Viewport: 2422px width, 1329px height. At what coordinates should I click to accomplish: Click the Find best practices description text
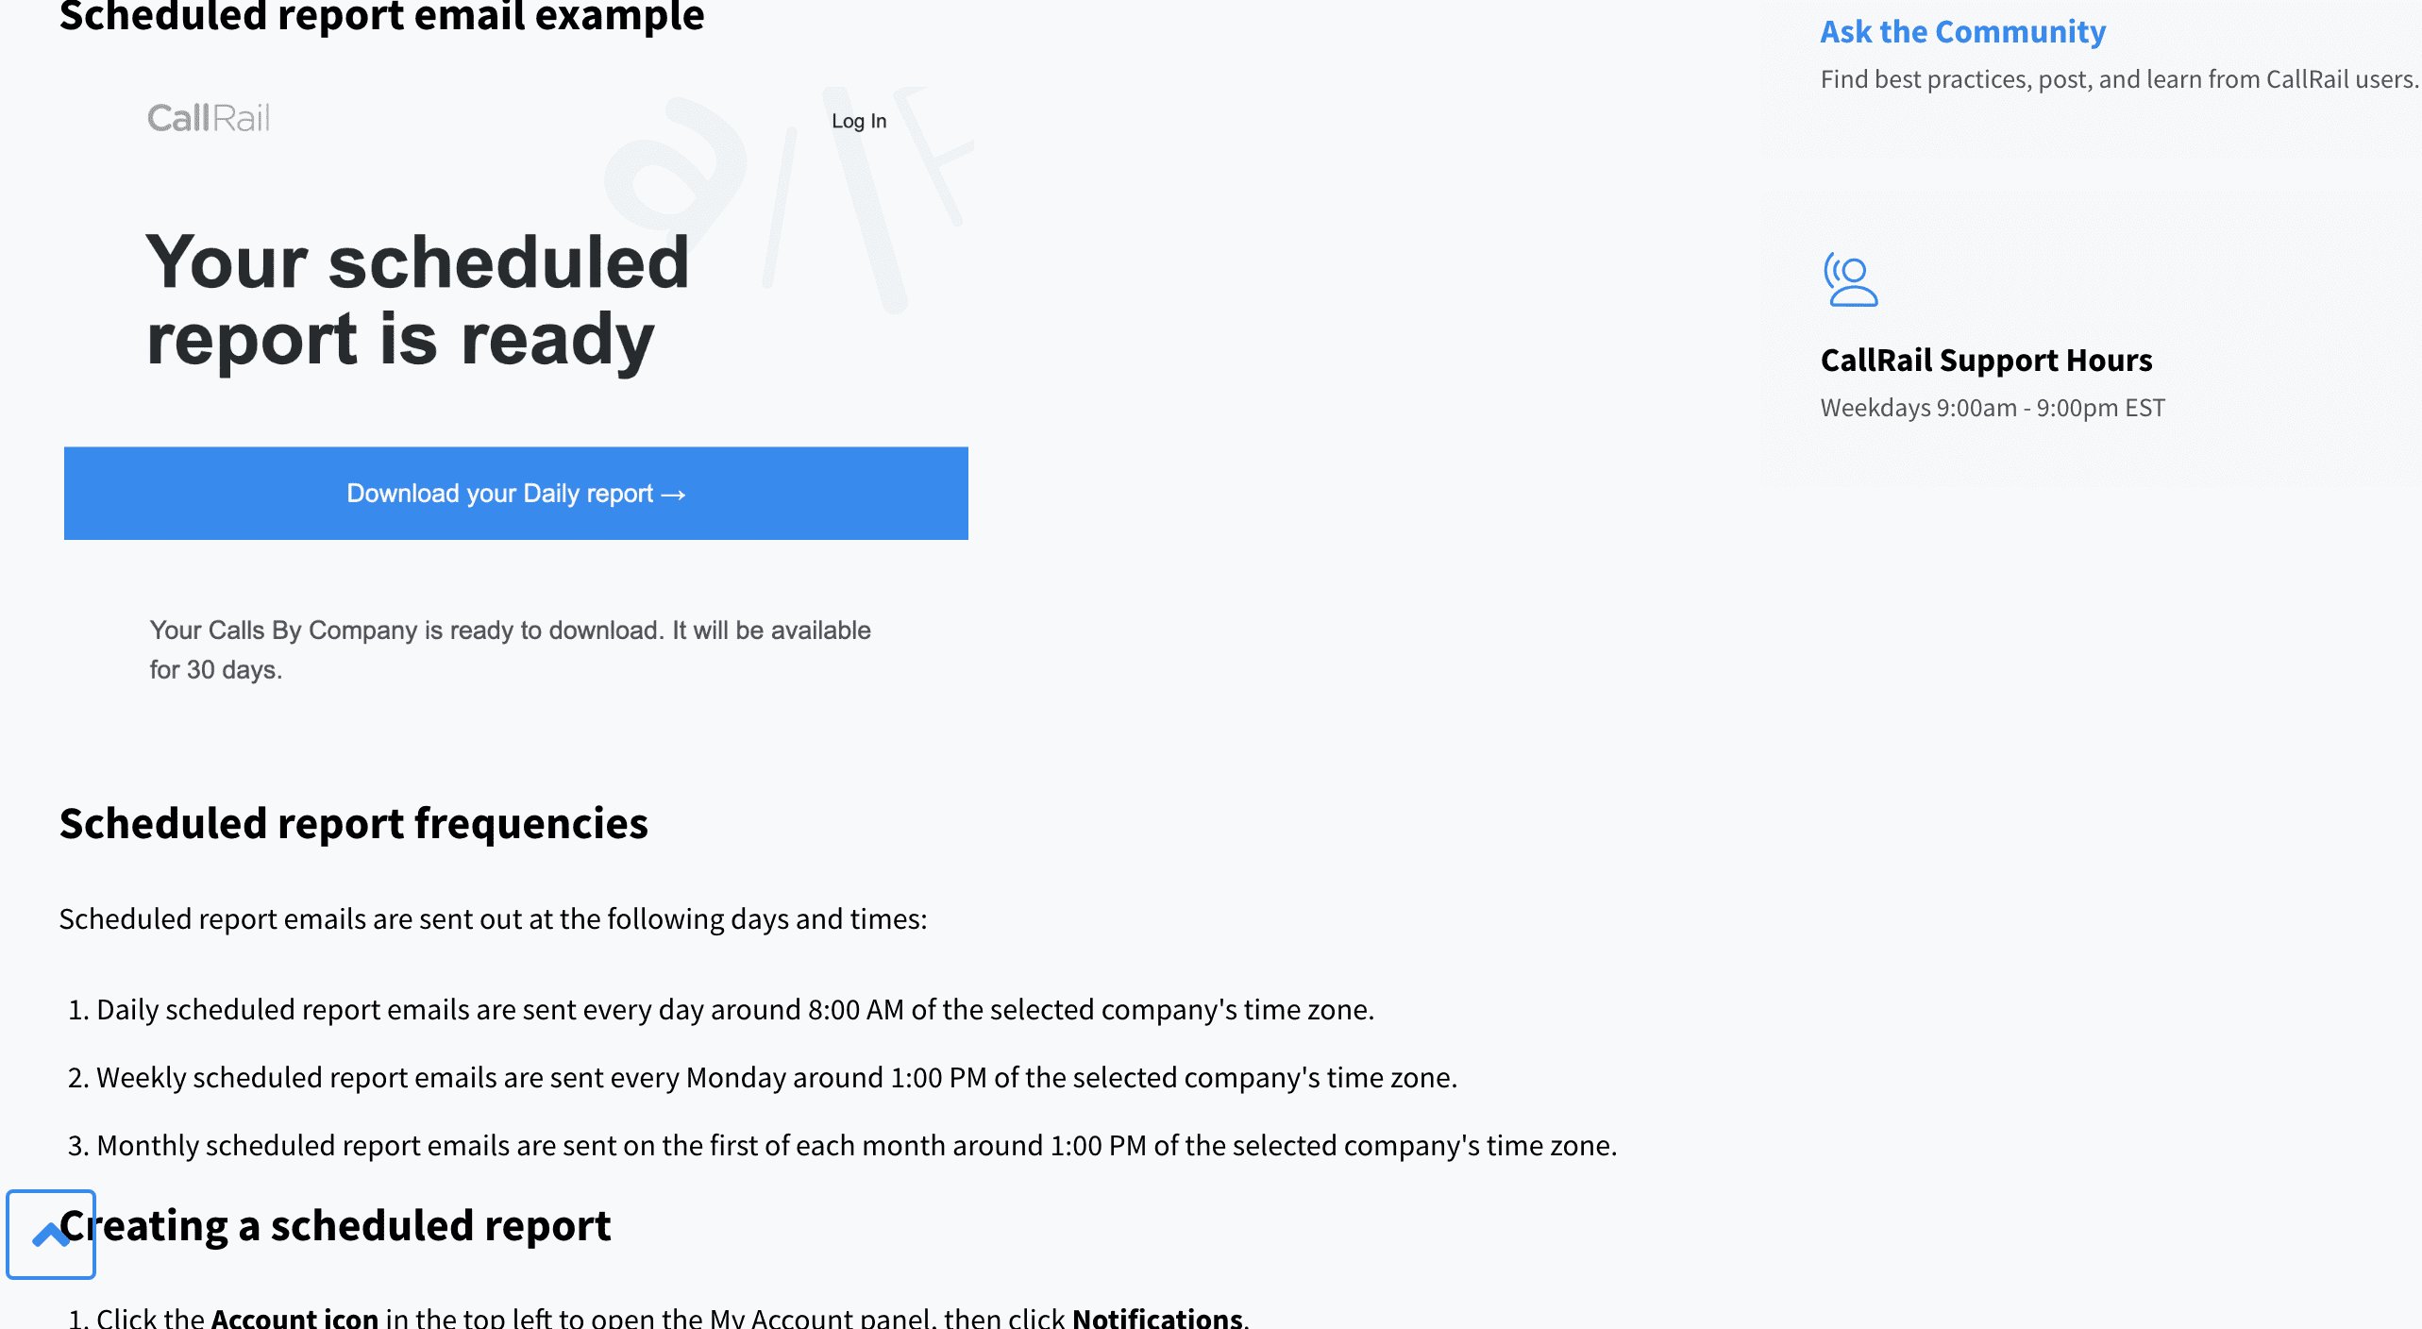point(2118,79)
